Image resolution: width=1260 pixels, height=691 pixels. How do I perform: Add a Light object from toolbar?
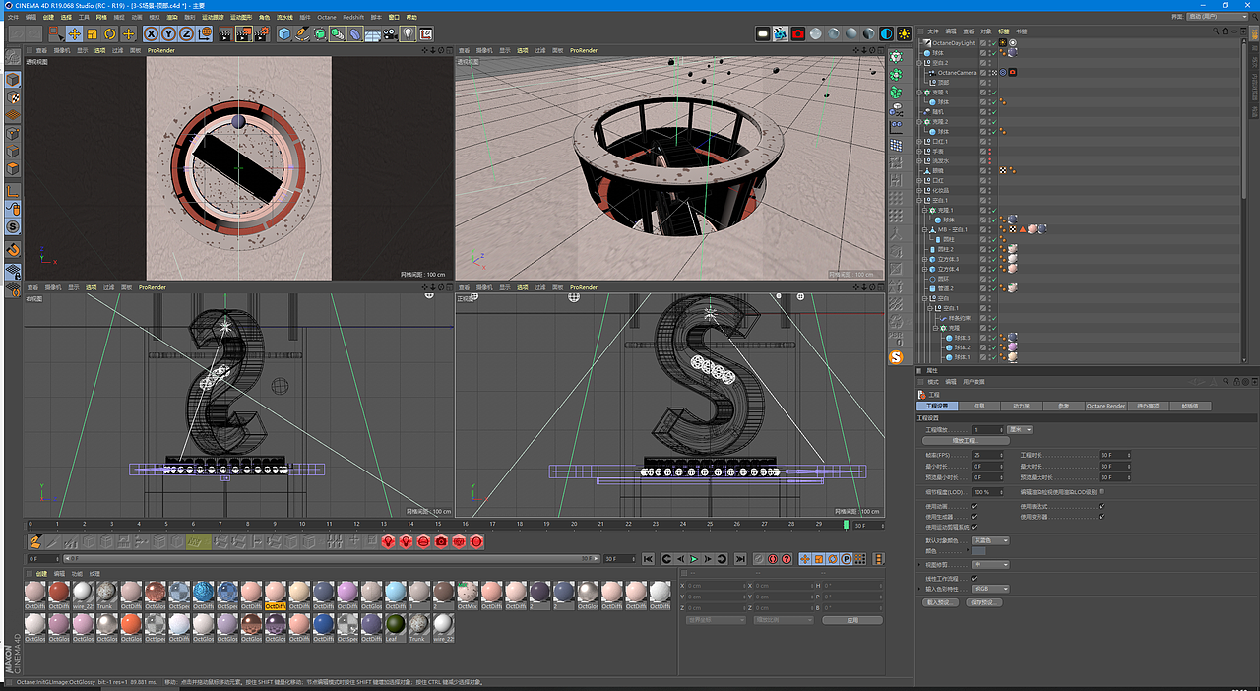click(x=408, y=33)
